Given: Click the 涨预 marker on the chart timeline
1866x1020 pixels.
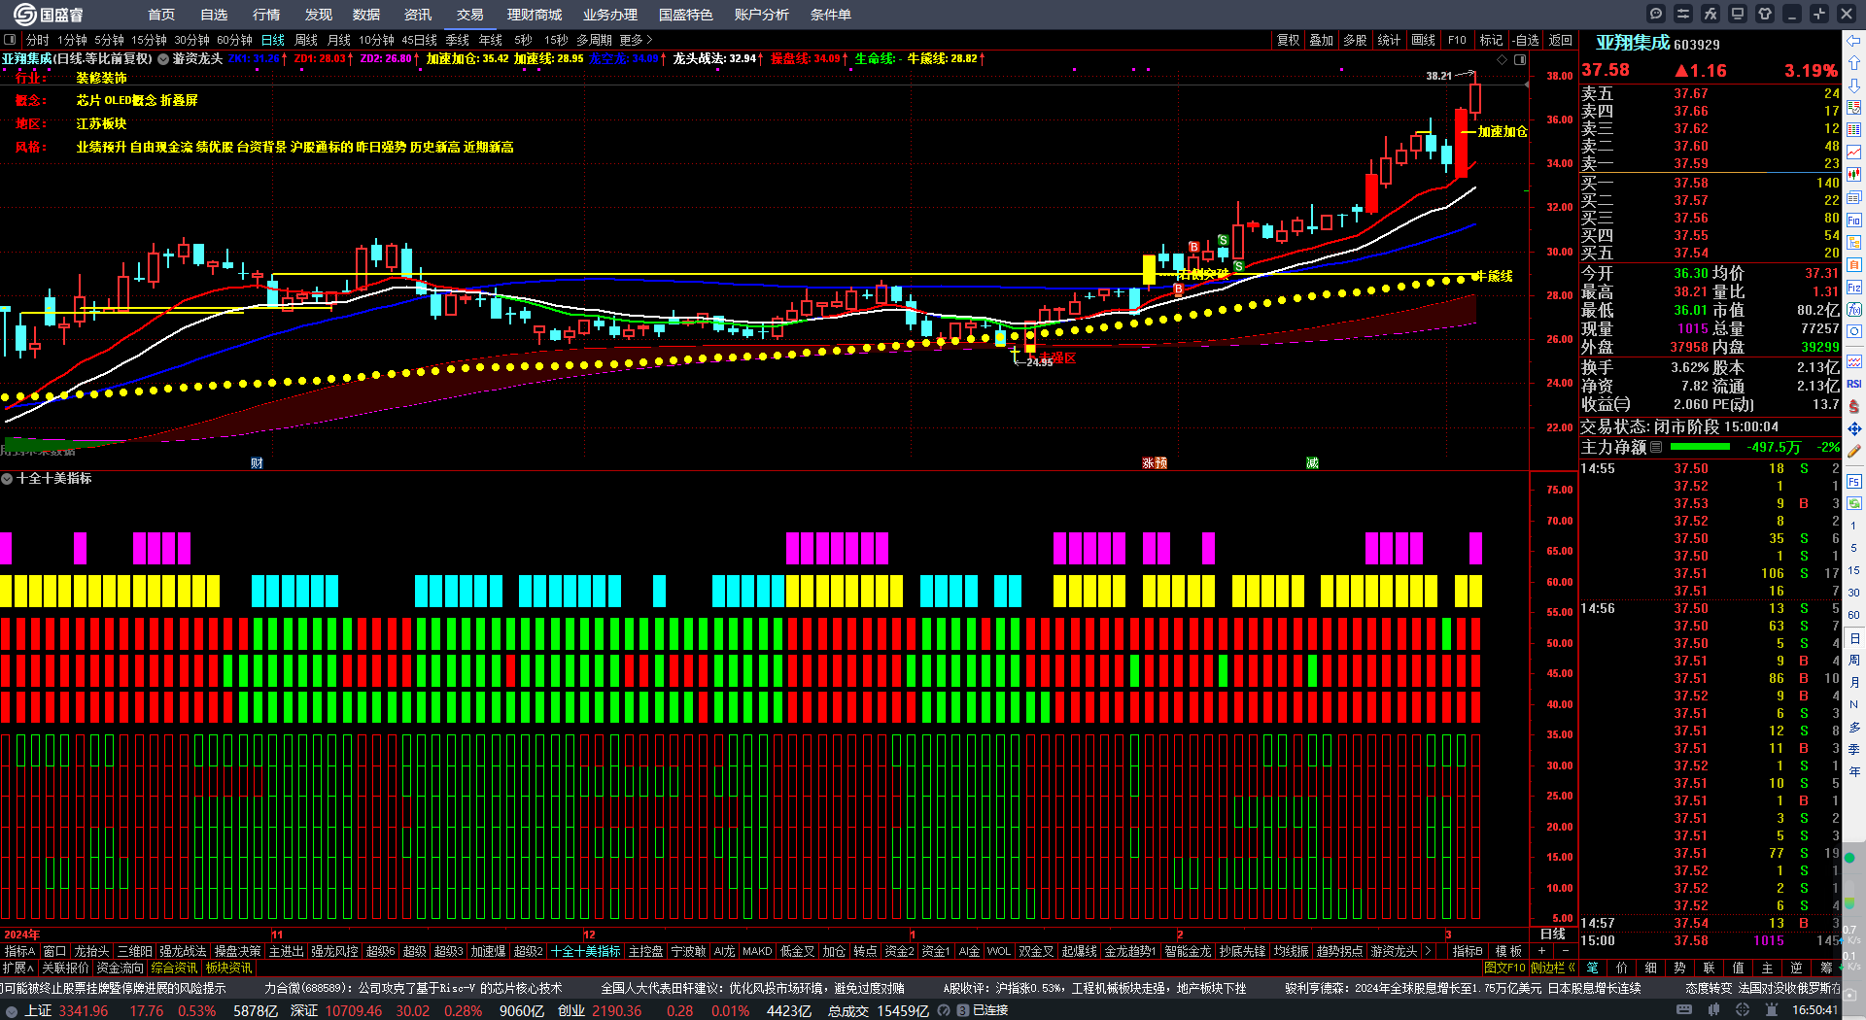Looking at the screenshot, I should [x=1155, y=463].
